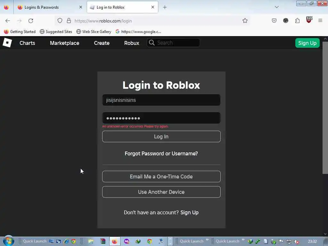This screenshot has height=246, width=328.
Task: Click Use Another Device button
Action: [161, 192]
